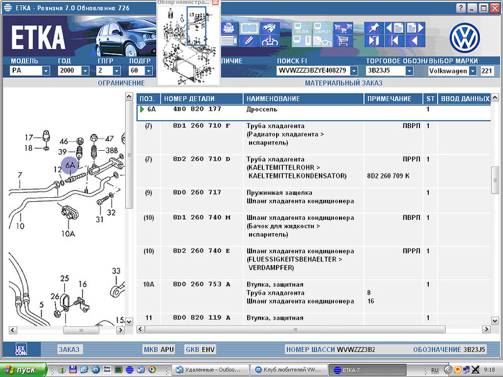Screen dimensions: 503x377
Task: Click the НАИМЕНОВАНИЕ column header
Action: click(304, 99)
